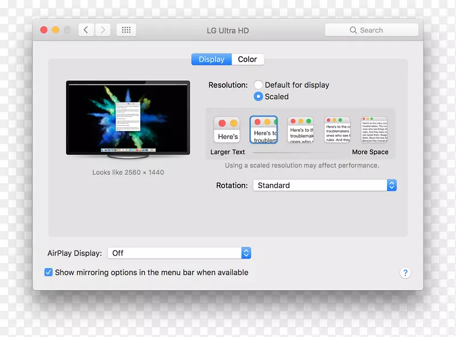Screen dimensions: 456x337
Task: Click the search magnifier icon
Action: (x=353, y=30)
